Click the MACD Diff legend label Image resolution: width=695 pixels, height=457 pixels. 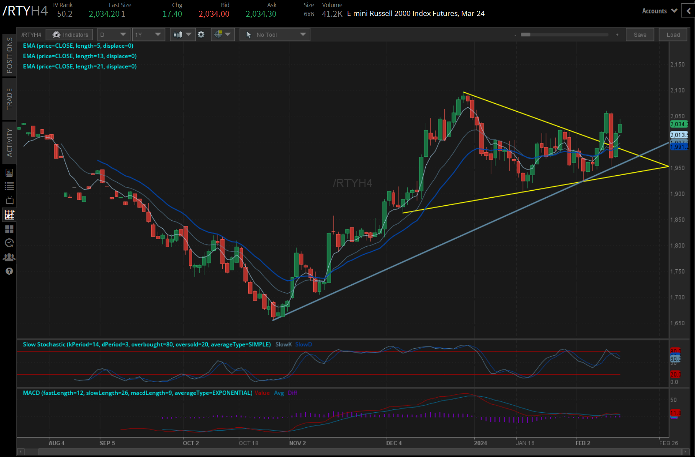[292, 393]
